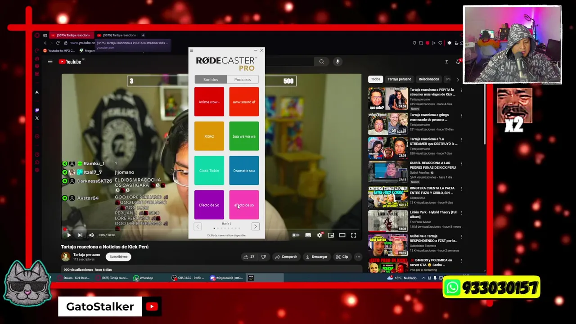This screenshot has height=324, width=576.
Task: Open options menu for KINGTEKA video
Action: pos(461,189)
